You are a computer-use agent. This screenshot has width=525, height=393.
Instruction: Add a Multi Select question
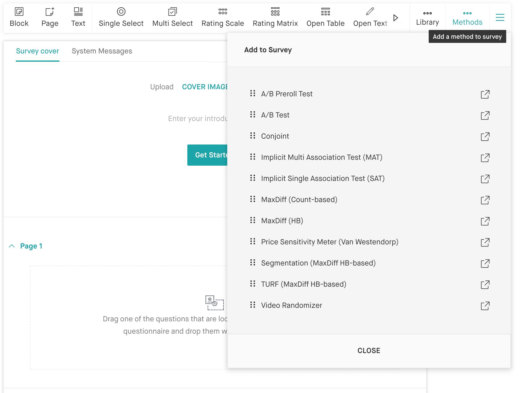[x=172, y=17]
